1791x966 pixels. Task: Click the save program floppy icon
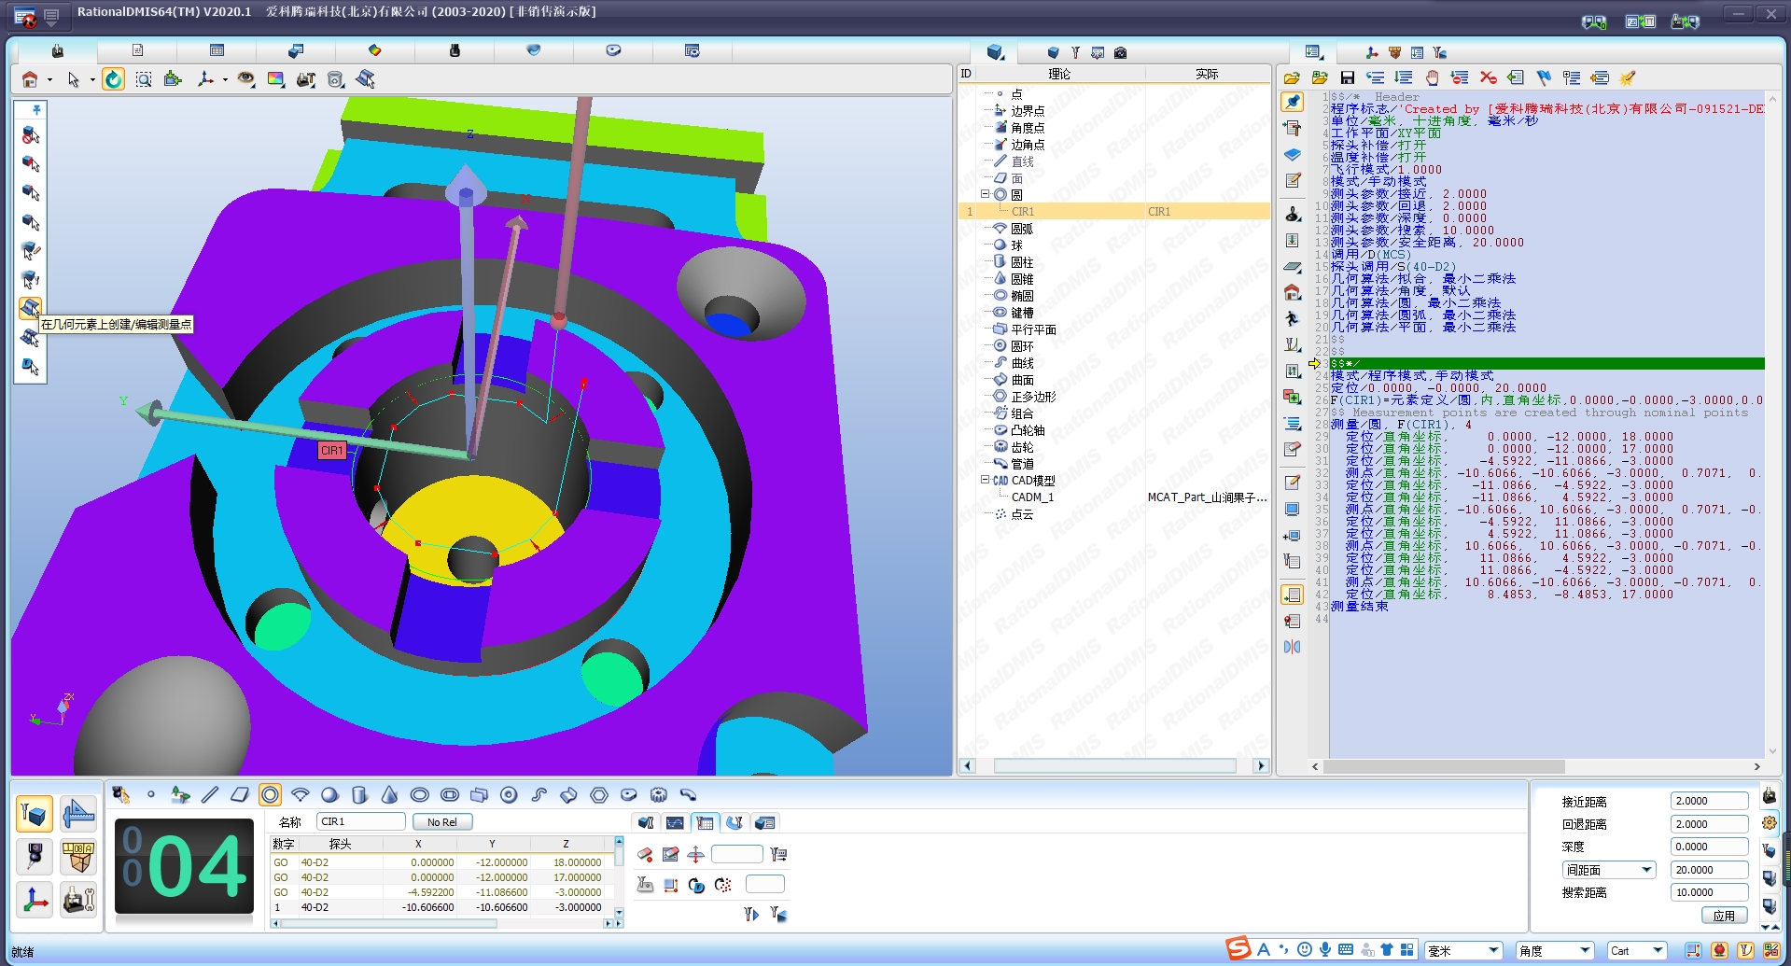pos(1347,78)
